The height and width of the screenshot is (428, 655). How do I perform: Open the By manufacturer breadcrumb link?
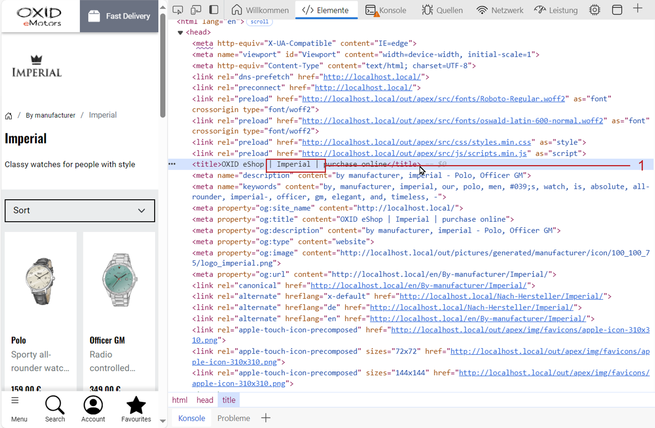(x=51, y=115)
